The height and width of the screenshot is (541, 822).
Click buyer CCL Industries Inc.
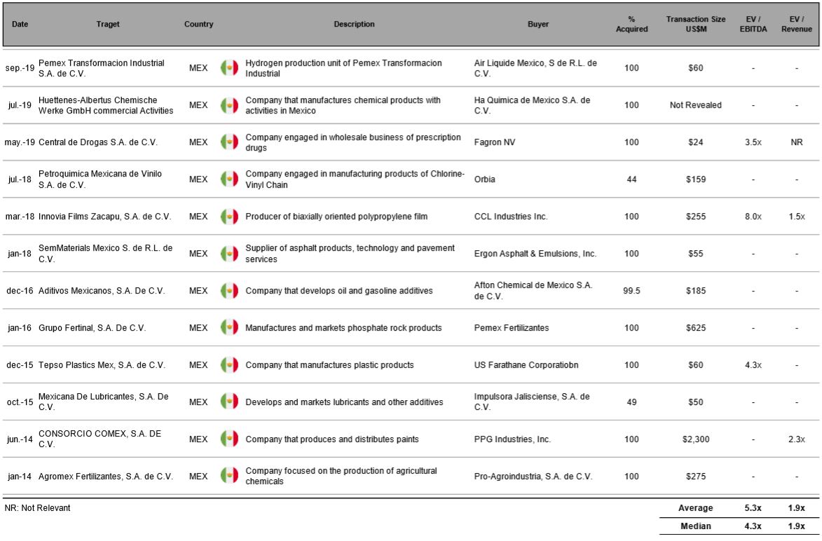click(x=511, y=217)
